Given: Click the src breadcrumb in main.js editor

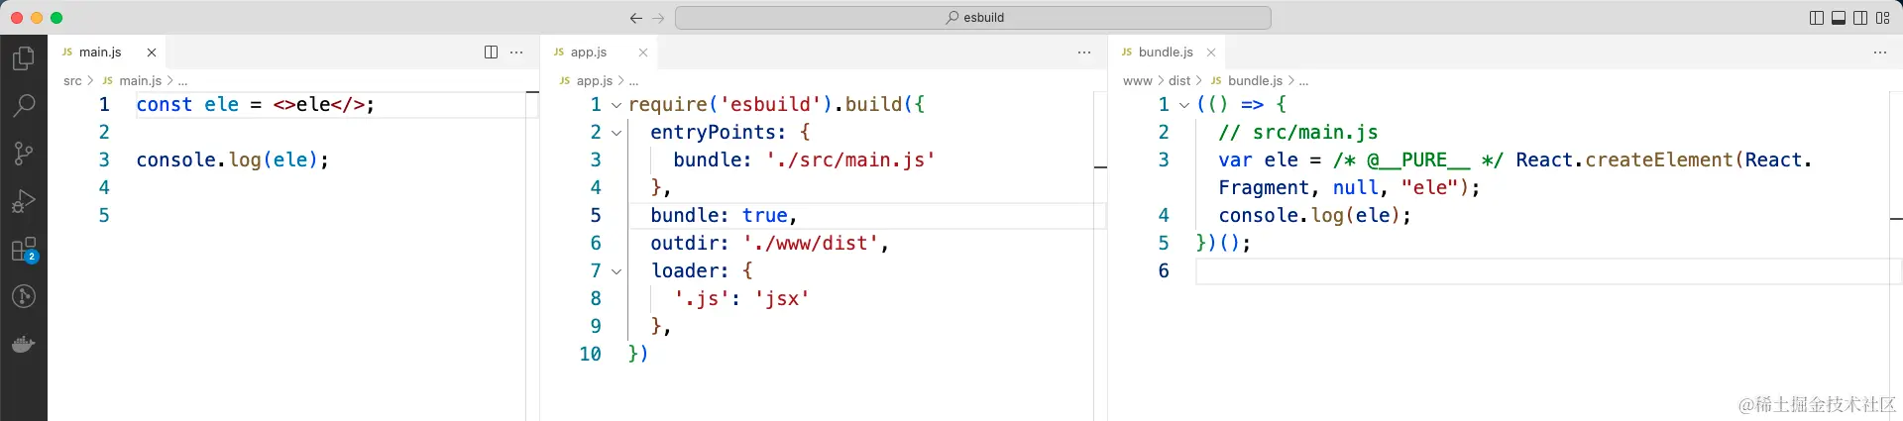Looking at the screenshot, I should pos(72,81).
